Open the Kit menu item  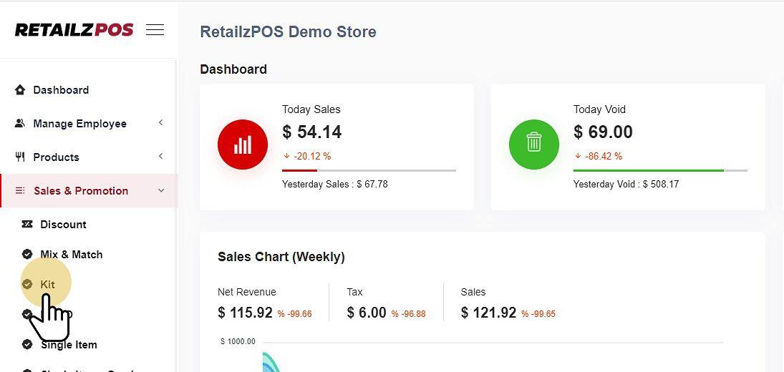tap(47, 285)
